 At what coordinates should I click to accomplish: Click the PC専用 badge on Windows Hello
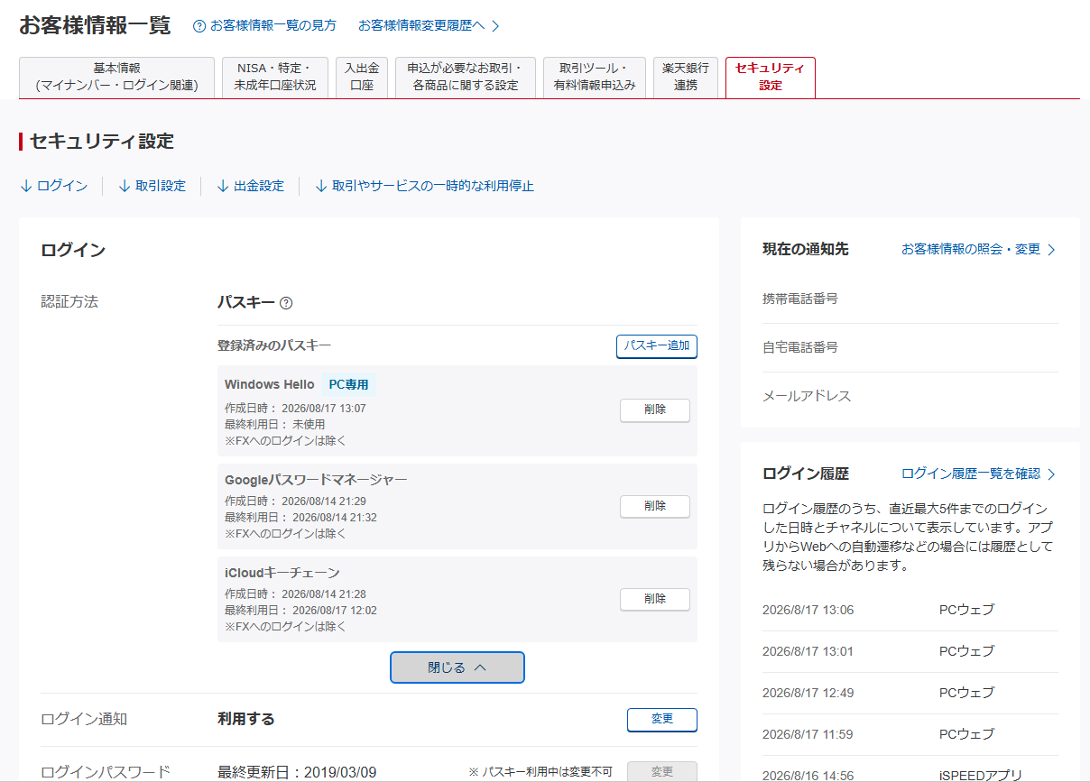click(348, 385)
